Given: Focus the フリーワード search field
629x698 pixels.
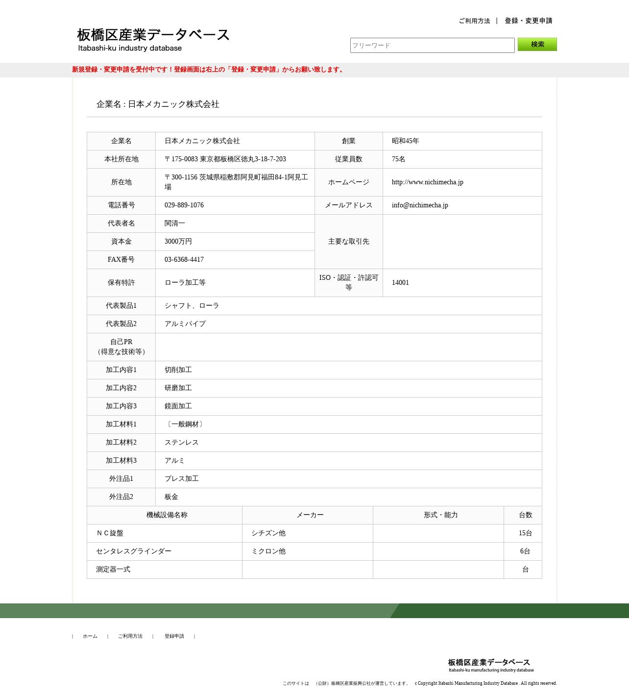Looking at the screenshot, I should tap(432, 45).
